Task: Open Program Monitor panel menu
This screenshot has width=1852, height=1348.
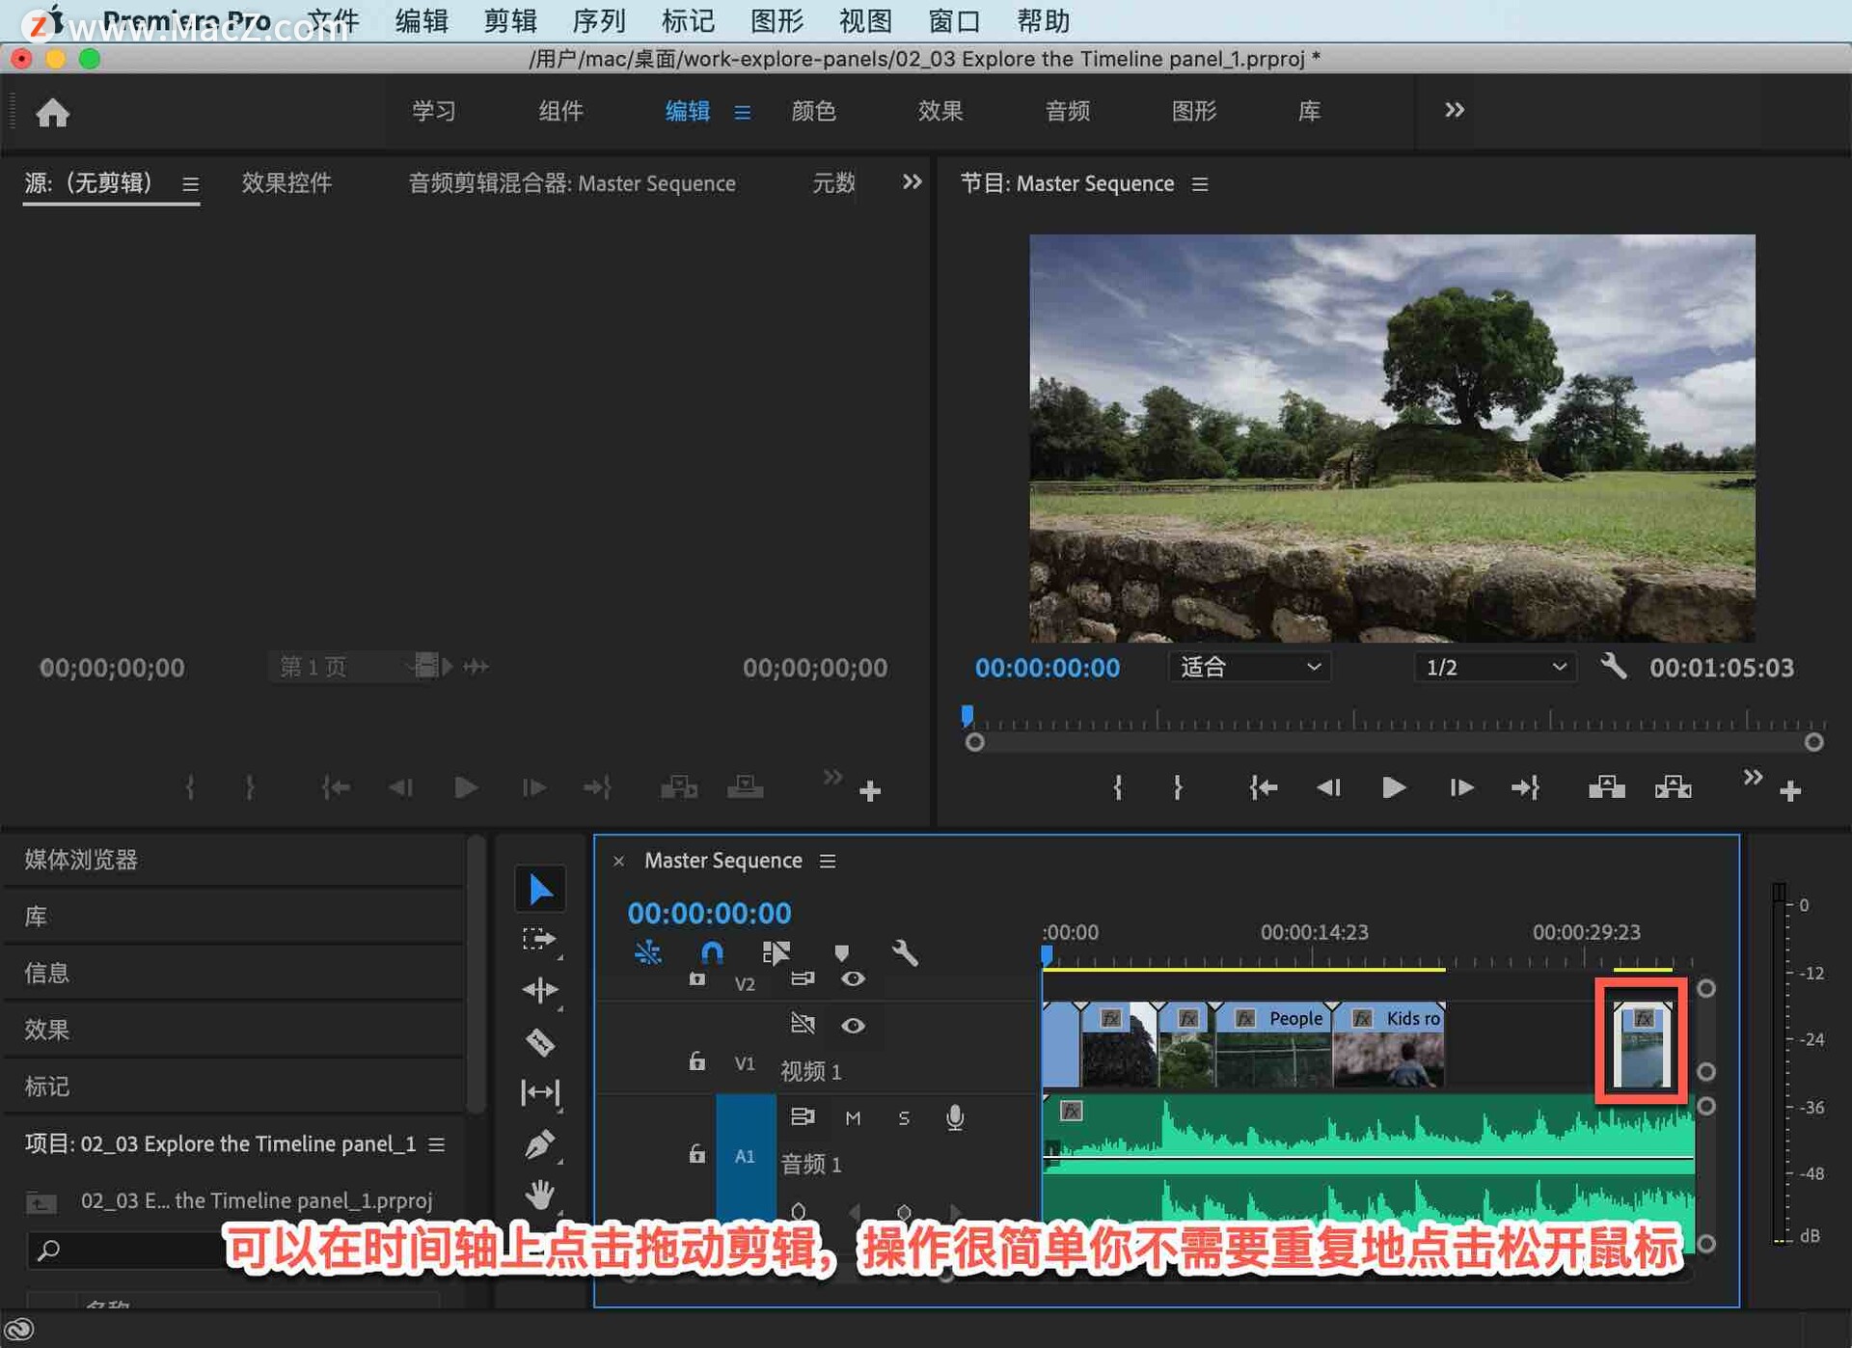Action: point(1199,183)
